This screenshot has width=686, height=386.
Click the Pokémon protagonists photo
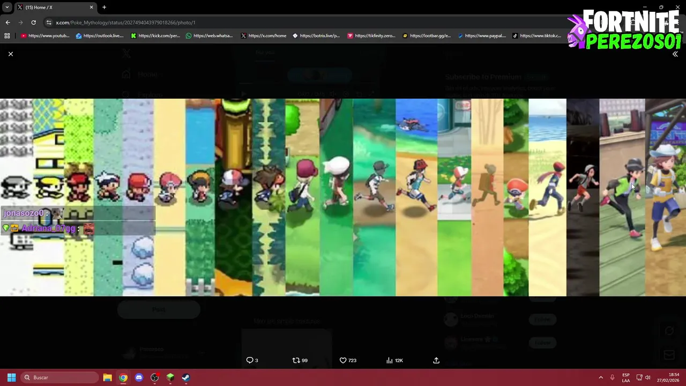343,197
